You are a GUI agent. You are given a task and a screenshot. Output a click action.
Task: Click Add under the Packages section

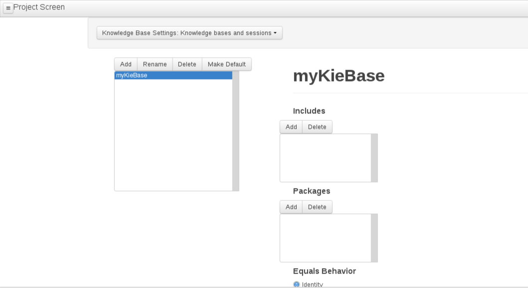pyautogui.click(x=291, y=207)
